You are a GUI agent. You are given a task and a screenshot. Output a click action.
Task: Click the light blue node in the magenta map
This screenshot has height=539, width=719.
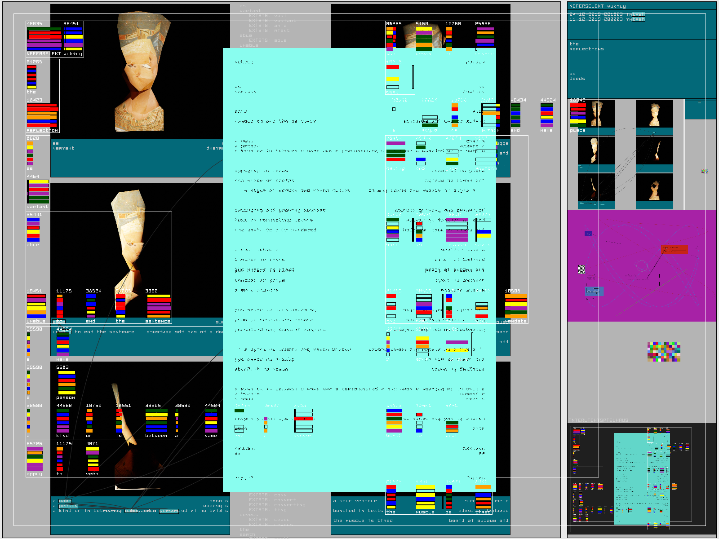click(594, 292)
